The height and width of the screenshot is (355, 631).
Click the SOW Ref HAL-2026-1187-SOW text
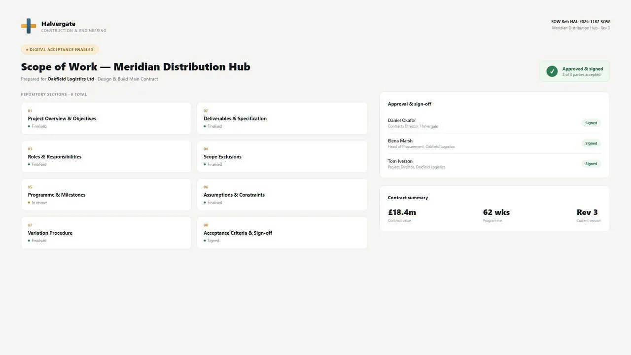click(580, 22)
